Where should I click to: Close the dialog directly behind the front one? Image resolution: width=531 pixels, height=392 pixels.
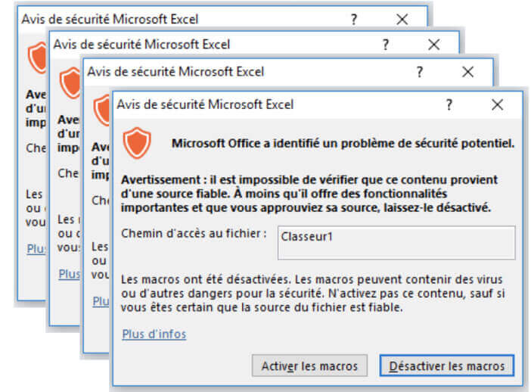click(x=467, y=72)
